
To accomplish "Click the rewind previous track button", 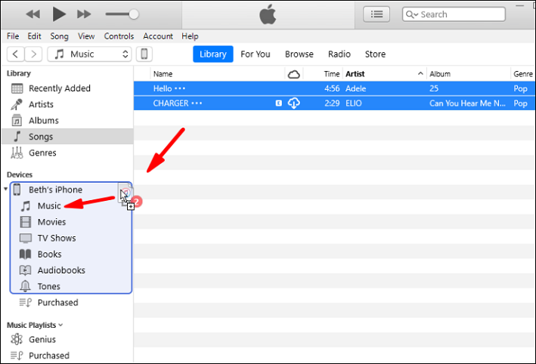I will click(x=33, y=14).
